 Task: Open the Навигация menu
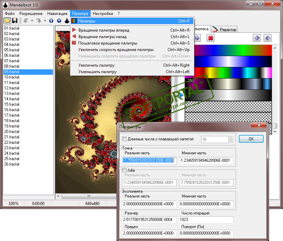click(x=57, y=14)
